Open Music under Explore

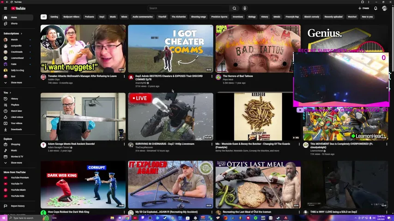click(18, 151)
